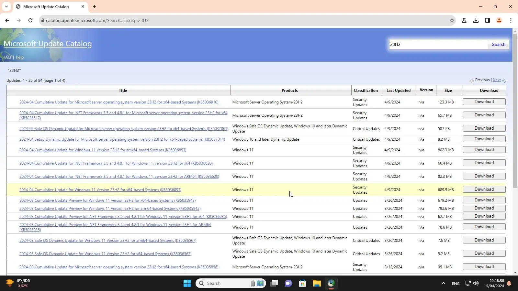Viewport: 518px width, 291px height.
Task: Open Task View on the taskbar
Action: pyautogui.click(x=274, y=283)
